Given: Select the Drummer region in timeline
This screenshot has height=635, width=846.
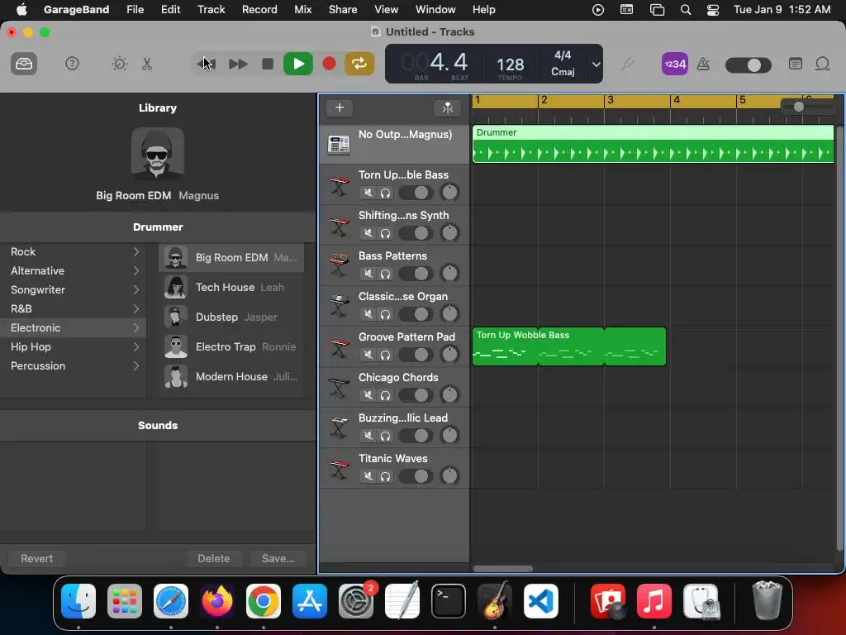Looking at the screenshot, I should click(653, 144).
